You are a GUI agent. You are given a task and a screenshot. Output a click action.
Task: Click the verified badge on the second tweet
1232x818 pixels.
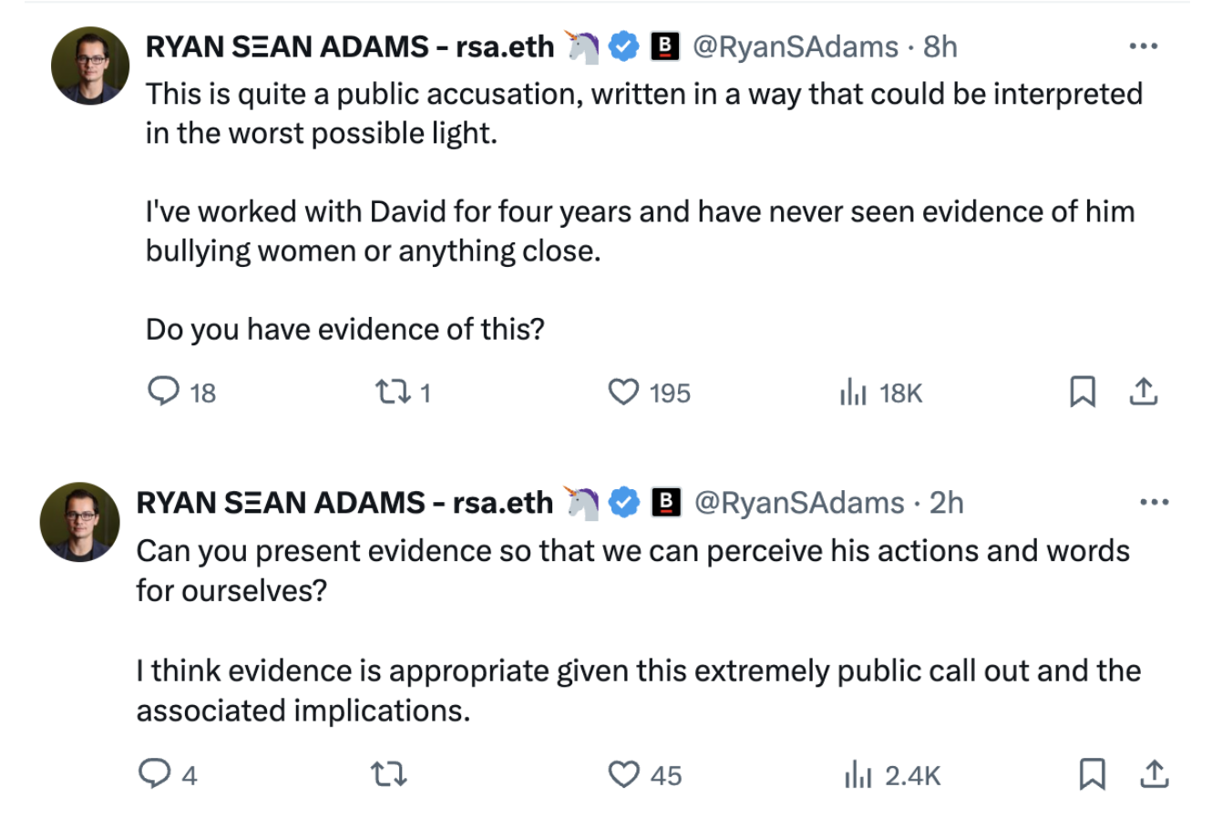click(624, 503)
